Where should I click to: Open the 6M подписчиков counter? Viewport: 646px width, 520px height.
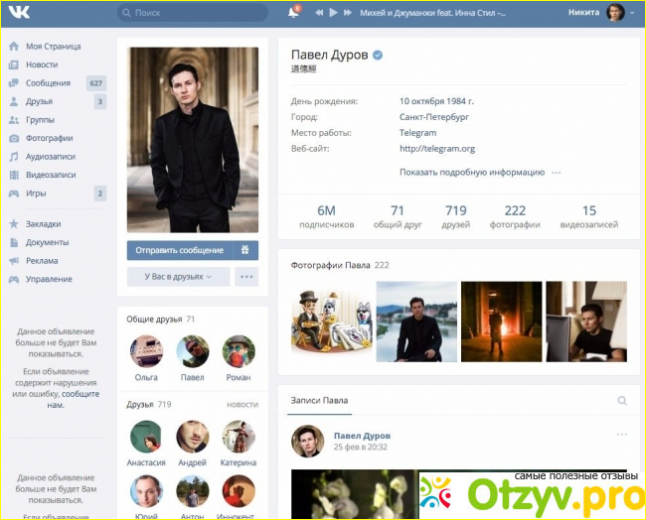click(326, 216)
